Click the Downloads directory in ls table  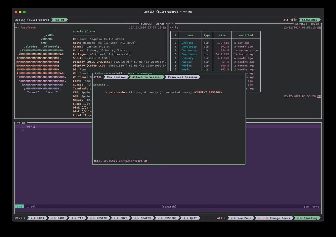[189, 54]
